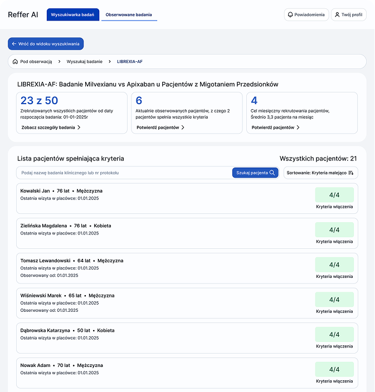The width and height of the screenshot is (375, 392).
Task: Open Sortowanie: Kryteria malejąco dropdown
Action: [321, 173]
